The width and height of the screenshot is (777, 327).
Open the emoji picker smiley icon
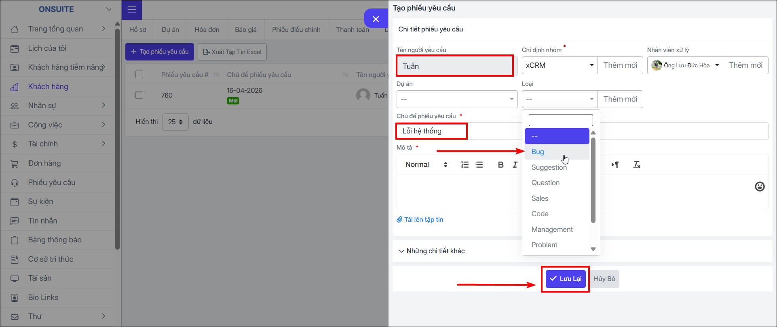(x=760, y=186)
